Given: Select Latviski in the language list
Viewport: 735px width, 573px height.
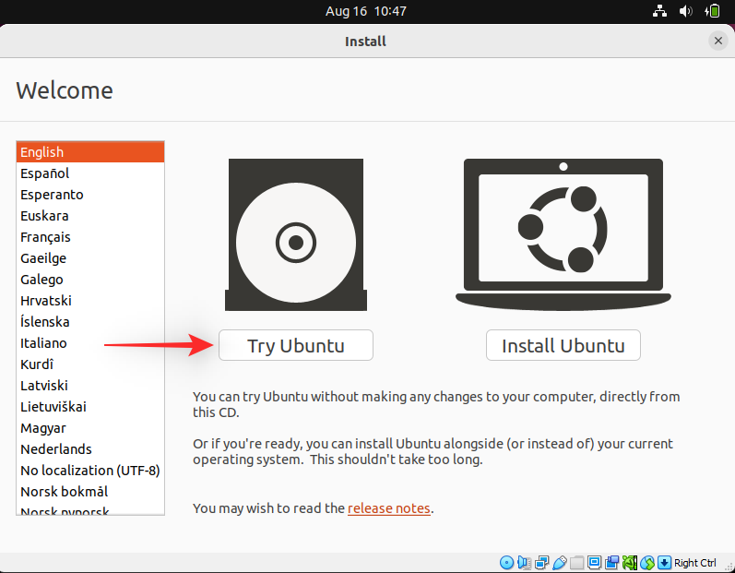Looking at the screenshot, I should (90, 386).
